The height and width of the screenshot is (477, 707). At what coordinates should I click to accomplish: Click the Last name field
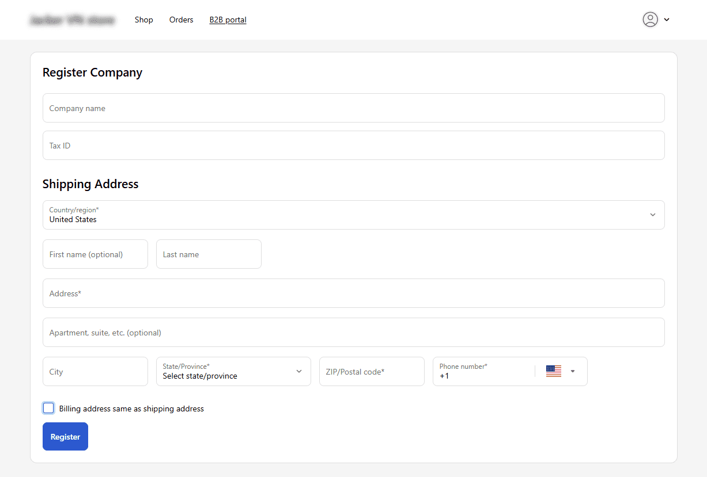pos(209,254)
